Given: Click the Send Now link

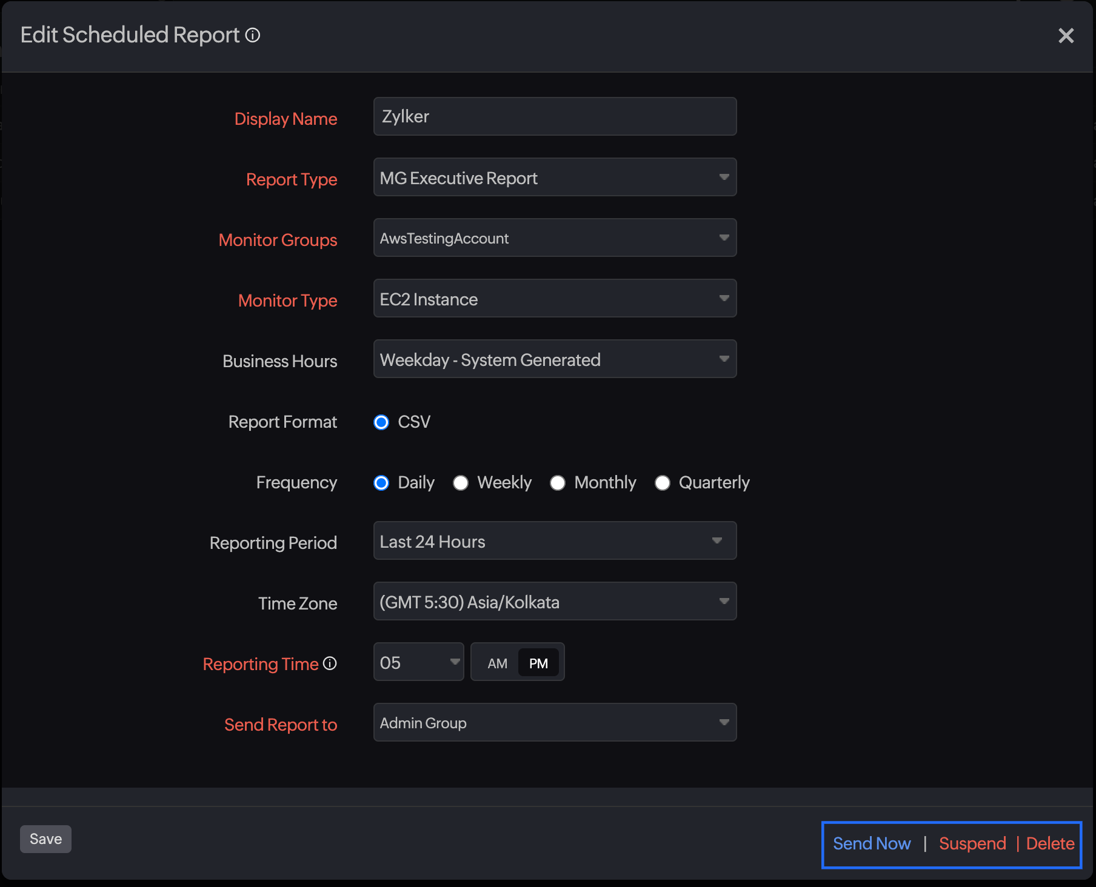Looking at the screenshot, I should click(x=871, y=843).
